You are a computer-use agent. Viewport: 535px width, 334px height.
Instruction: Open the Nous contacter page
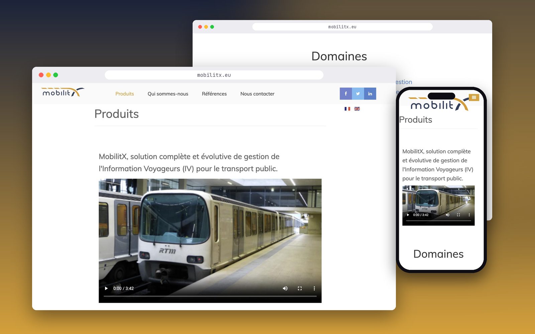point(257,94)
